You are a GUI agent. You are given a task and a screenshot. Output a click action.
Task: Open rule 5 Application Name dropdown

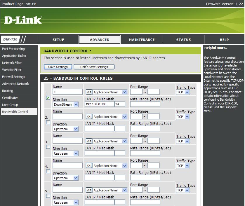110,190
